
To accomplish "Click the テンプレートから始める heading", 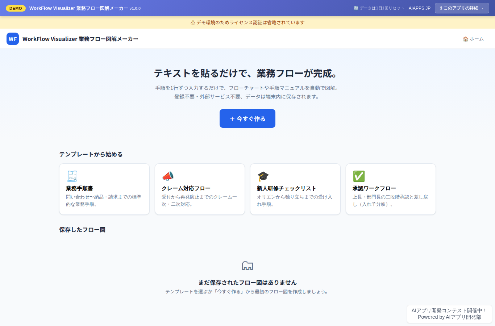I will coord(91,154).
